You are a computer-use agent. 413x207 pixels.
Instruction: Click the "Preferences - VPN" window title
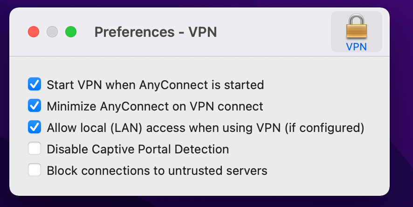click(x=155, y=32)
